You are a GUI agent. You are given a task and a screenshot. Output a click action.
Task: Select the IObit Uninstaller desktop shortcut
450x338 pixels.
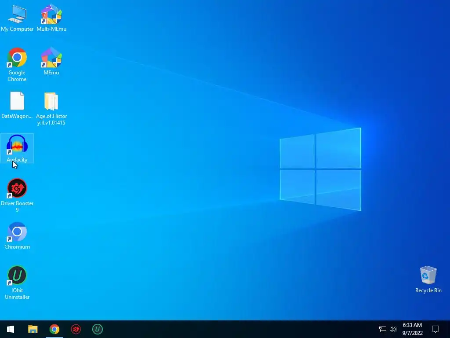click(x=17, y=283)
